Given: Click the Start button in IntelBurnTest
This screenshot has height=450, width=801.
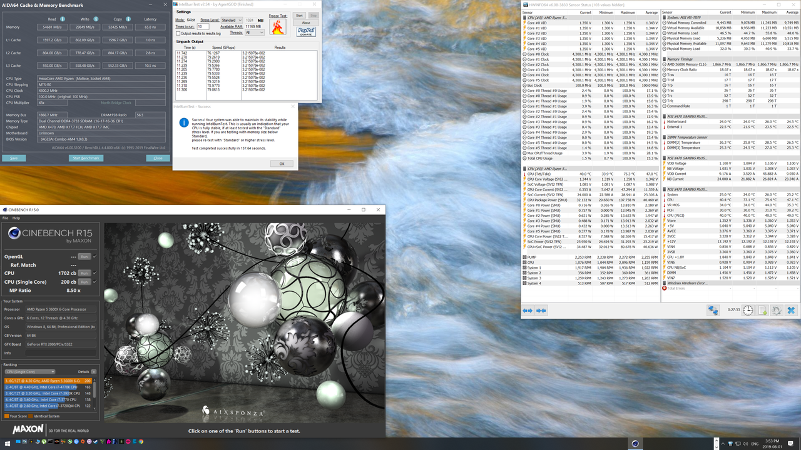Looking at the screenshot, I should (x=299, y=15).
